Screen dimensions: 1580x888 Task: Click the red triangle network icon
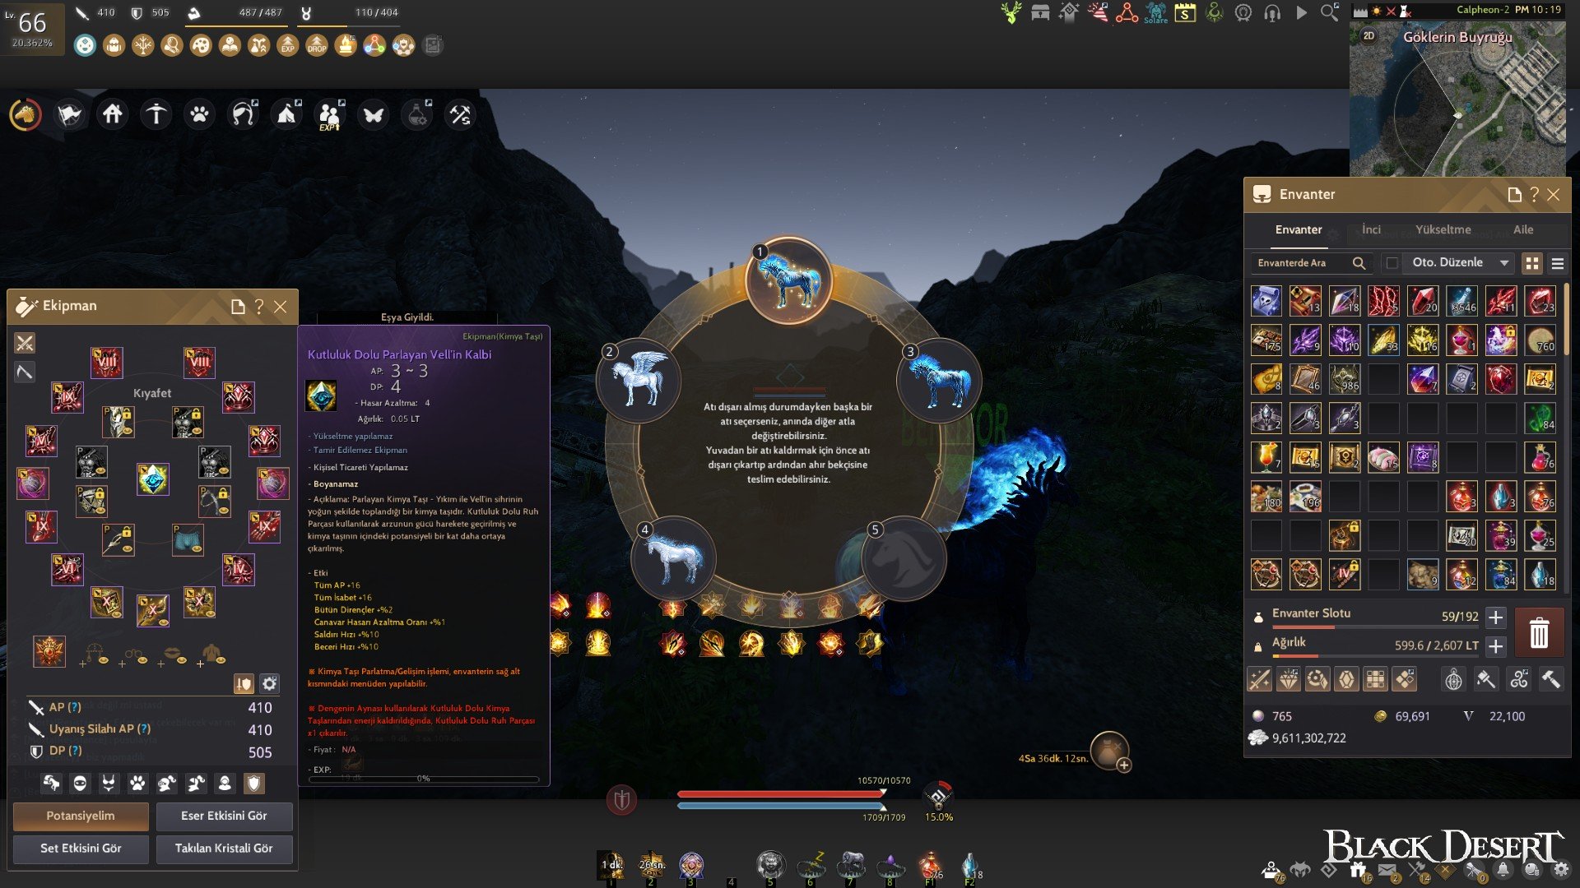[x=1127, y=12]
